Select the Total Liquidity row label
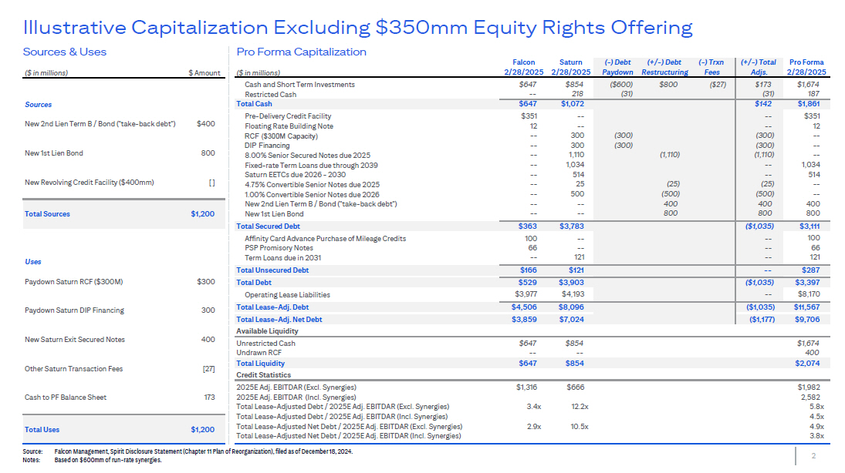Screen dimensions: 845x473 [x=260, y=364]
